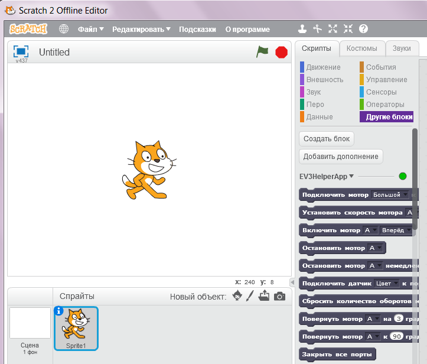Viewport: 427px width, 364px height.
Task: Click the Block help question-mark icon
Action: tap(363, 28)
